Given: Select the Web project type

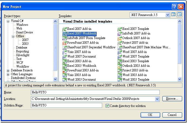Looking at the screenshot, I should [19, 29].
